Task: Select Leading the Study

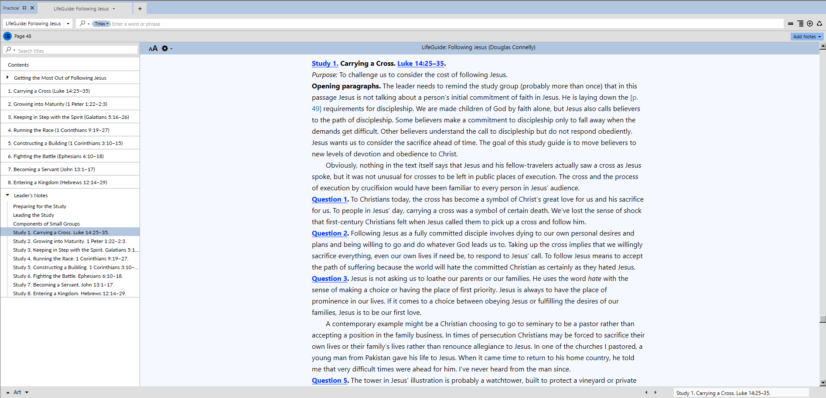Action: coord(34,215)
